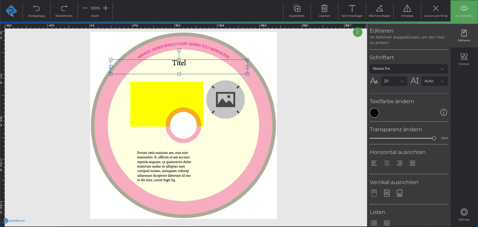Click the text color info icon
This screenshot has height=227, width=478.
click(443, 112)
